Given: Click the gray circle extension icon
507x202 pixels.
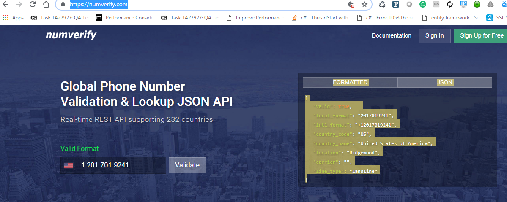Looking at the screenshot, I should coord(409,4).
